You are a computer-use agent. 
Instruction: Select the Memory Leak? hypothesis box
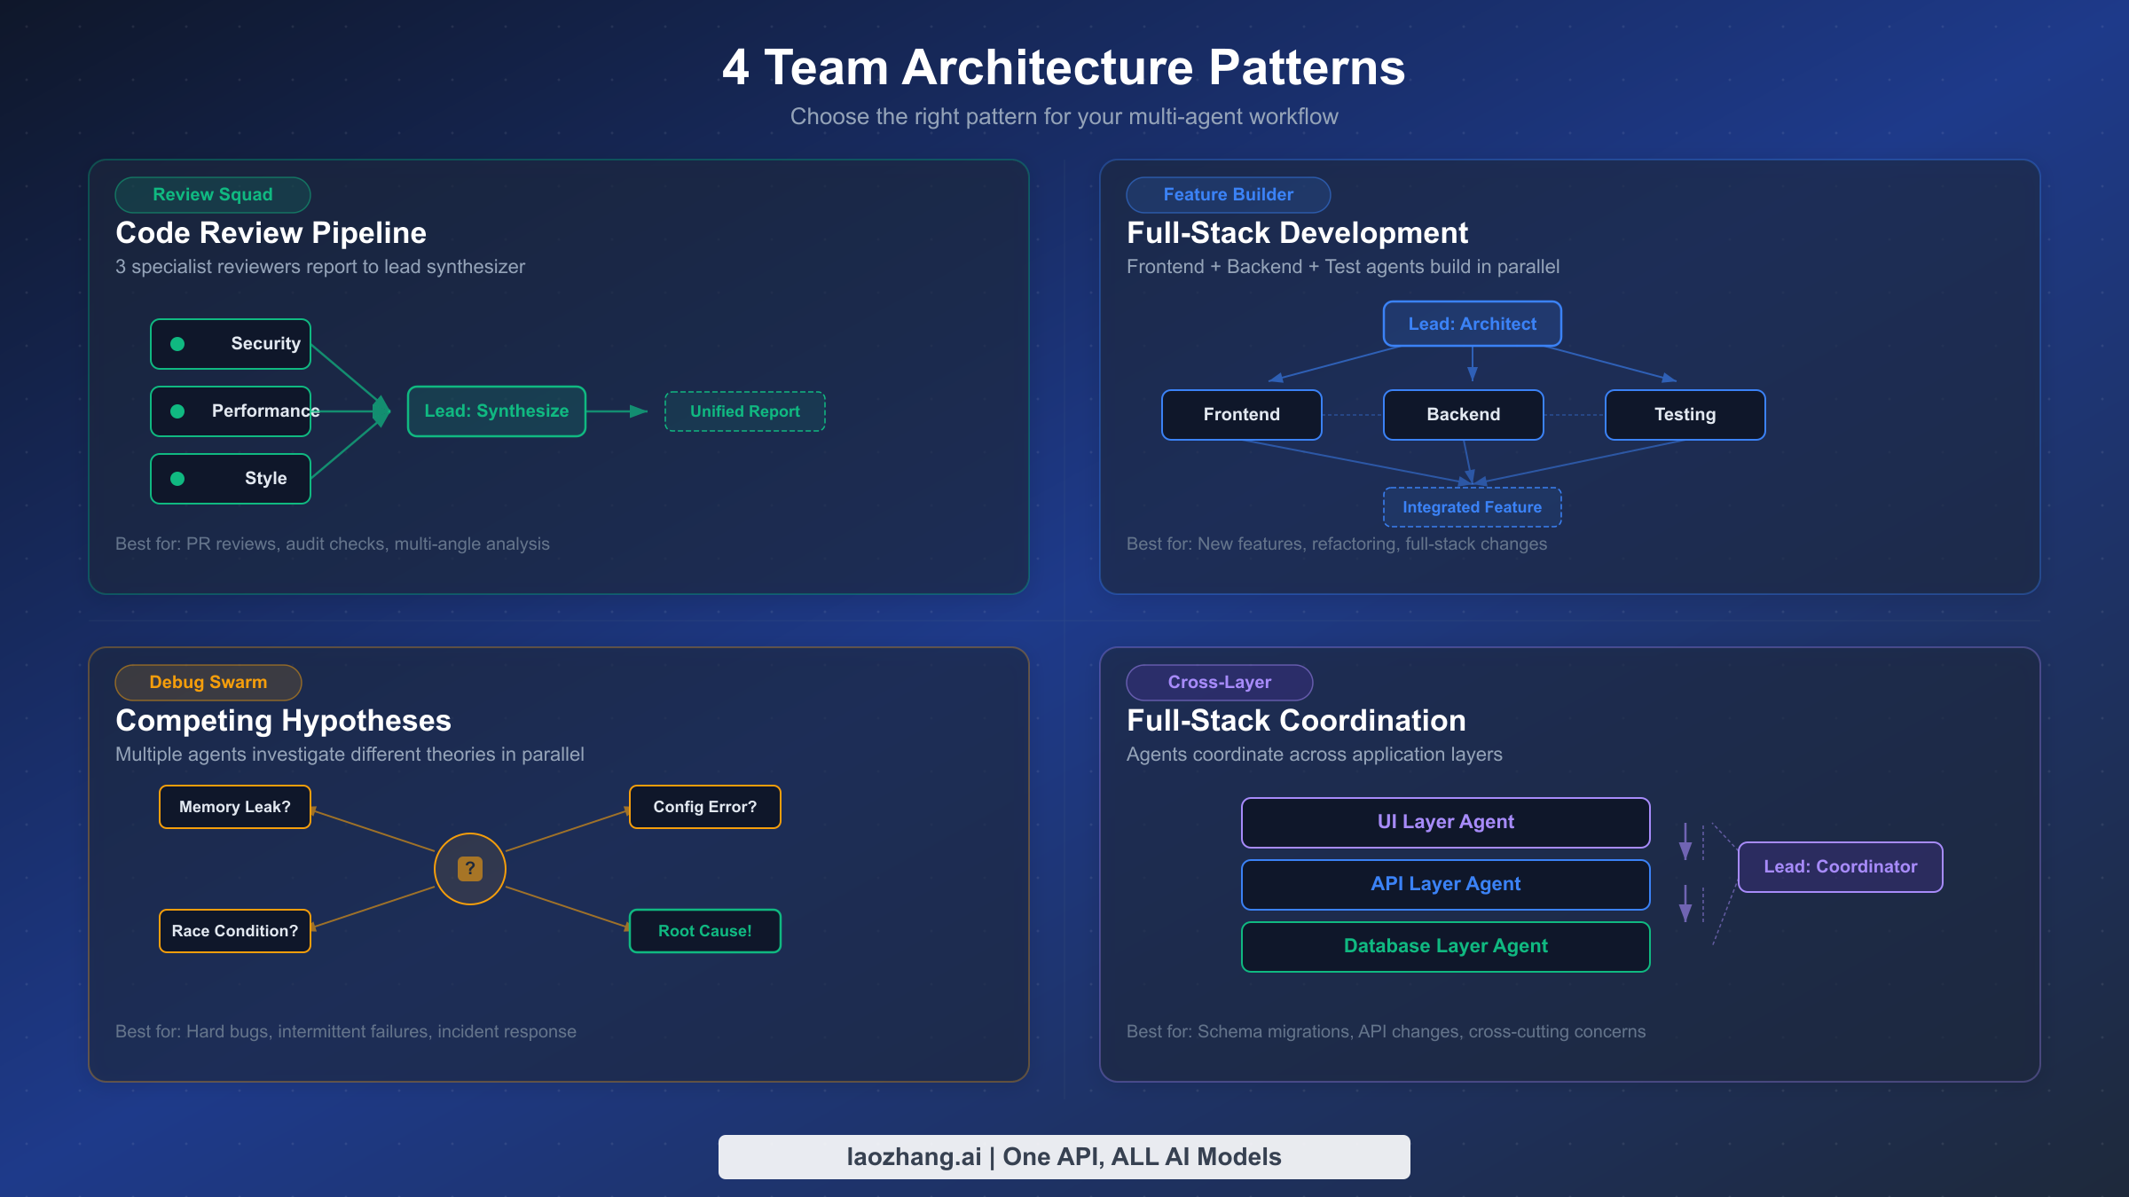pos(234,807)
